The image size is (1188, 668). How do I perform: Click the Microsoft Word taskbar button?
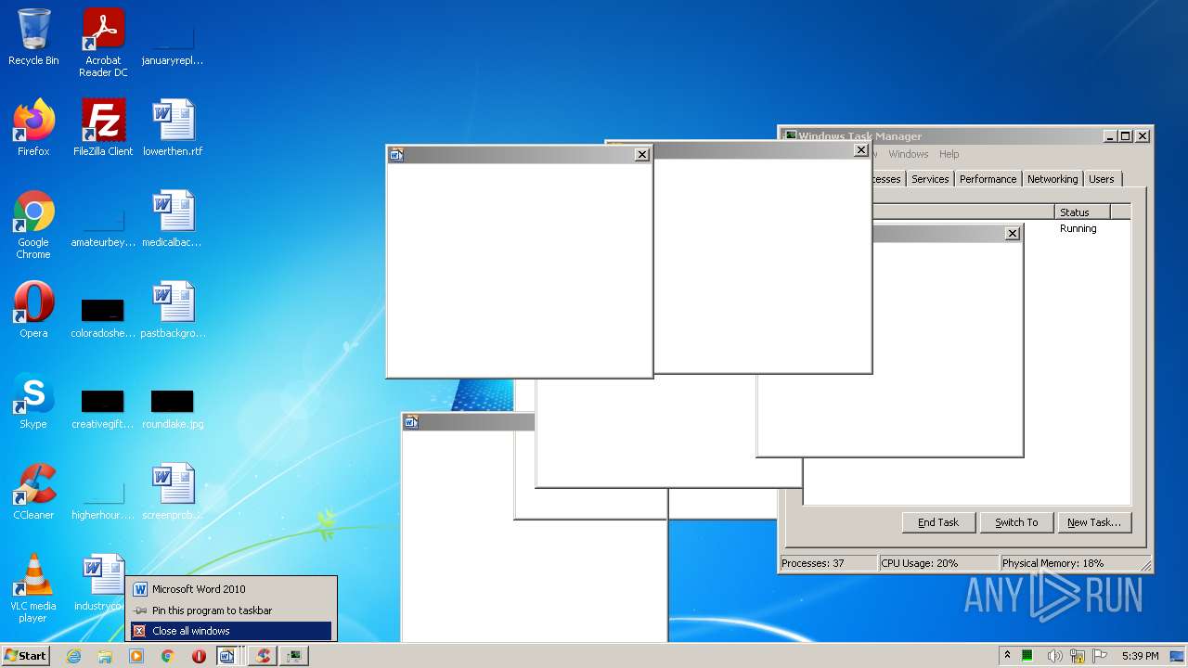230,656
